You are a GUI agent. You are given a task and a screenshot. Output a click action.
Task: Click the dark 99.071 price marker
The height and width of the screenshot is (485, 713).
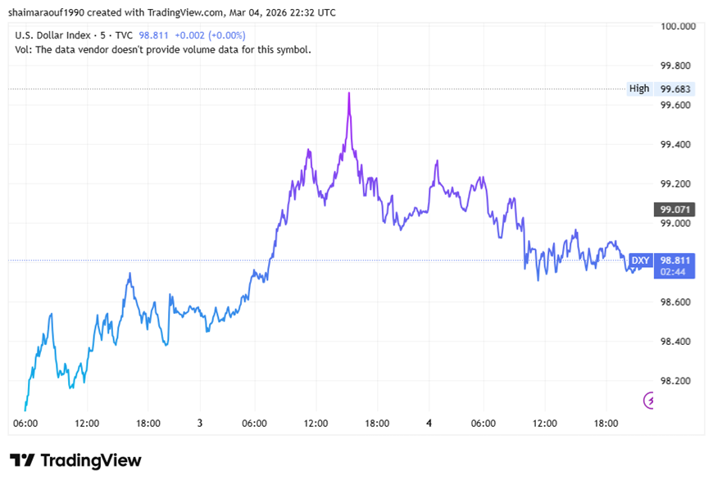tap(676, 209)
